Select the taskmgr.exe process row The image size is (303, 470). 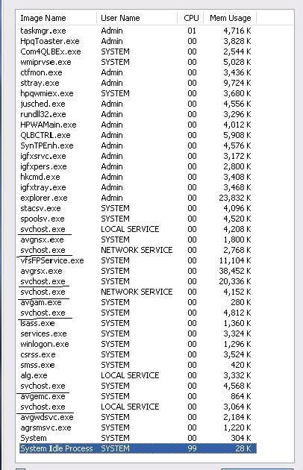[138, 31]
